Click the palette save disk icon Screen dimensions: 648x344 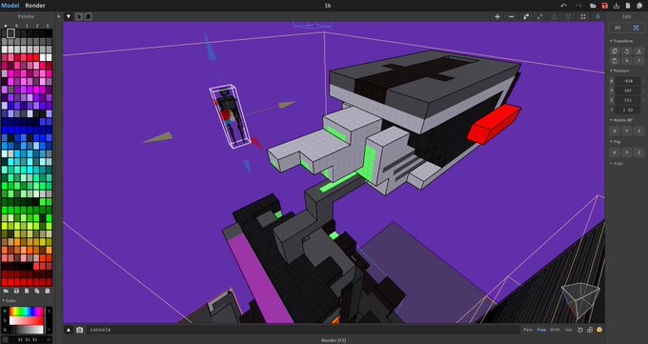pyautogui.click(x=16, y=291)
